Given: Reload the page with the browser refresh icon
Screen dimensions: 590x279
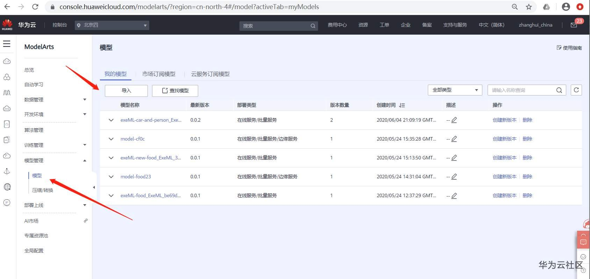Looking at the screenshot, I should point(35,7).
